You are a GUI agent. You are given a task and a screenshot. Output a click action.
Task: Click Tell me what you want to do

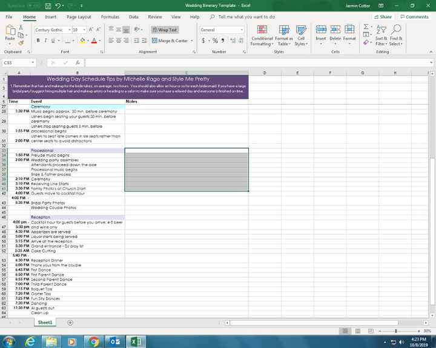[x=246, y=17]
